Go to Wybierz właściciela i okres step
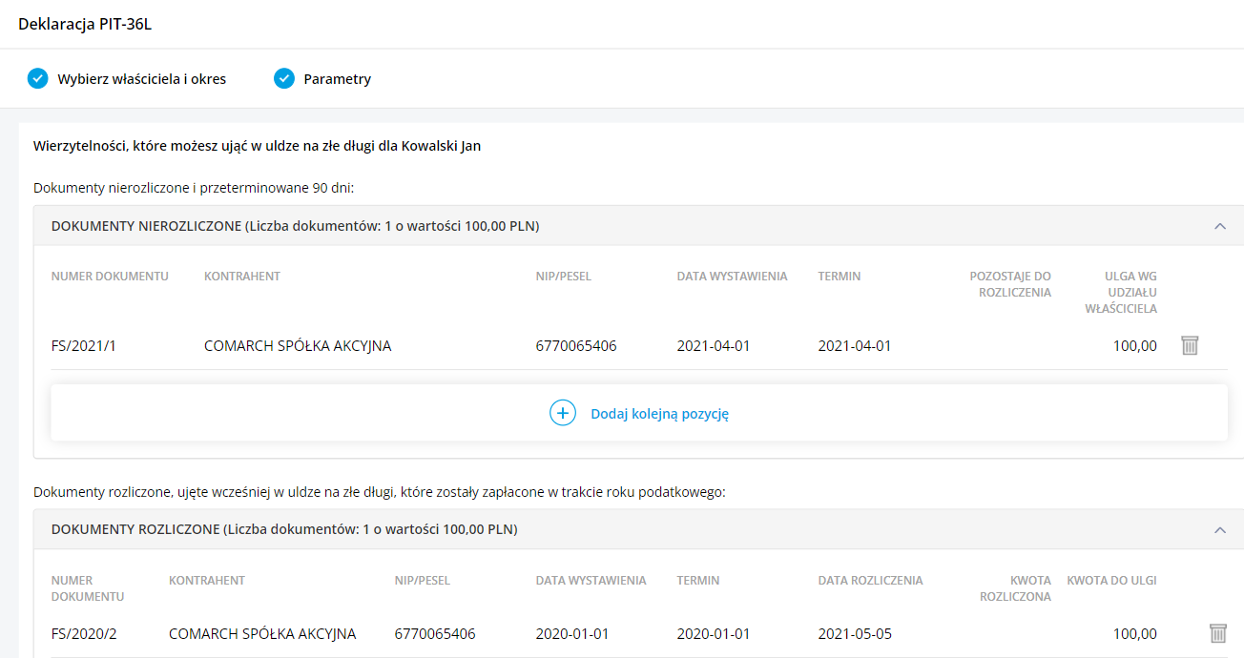The height and width of the screenshot is (658, 1244). pos(141,79)
